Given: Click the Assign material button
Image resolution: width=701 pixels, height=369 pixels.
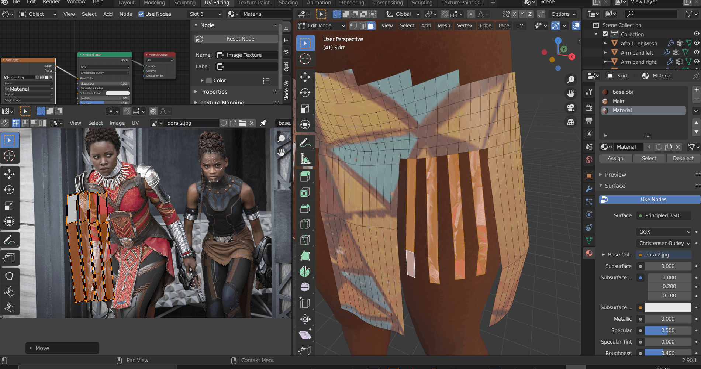Looking at the screenshot, I should 615,158.
